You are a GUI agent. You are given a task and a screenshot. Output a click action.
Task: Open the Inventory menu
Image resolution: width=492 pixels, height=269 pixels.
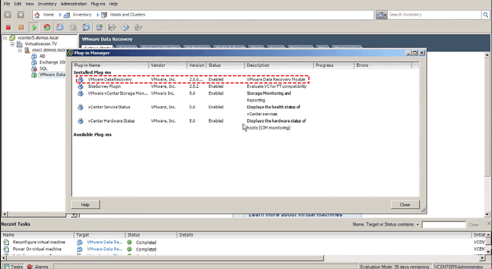[47, 4]
